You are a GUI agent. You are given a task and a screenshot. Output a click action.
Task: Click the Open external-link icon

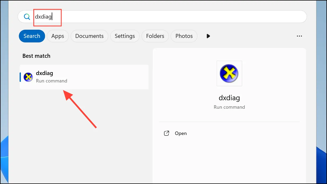tap(167, 133)
